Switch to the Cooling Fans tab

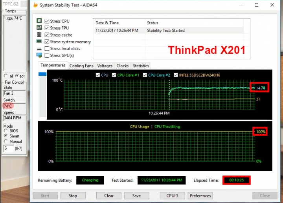(81, 66)
